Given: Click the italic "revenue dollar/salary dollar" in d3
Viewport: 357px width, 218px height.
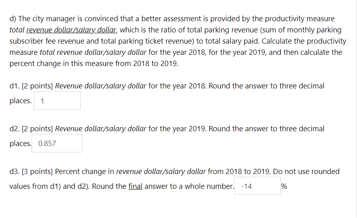Looking at the screenshot, I should [x=161, y=172].
